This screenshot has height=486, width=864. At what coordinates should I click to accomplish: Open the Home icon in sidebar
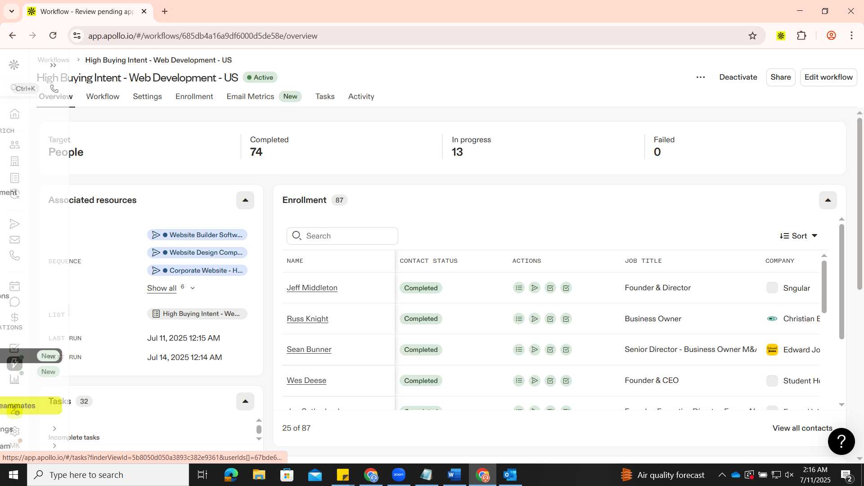[x=14, y=114]
